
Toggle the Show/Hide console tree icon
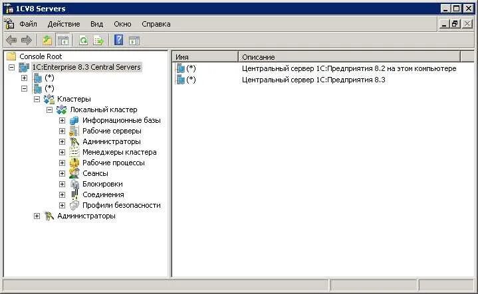(x=63, y=40)
